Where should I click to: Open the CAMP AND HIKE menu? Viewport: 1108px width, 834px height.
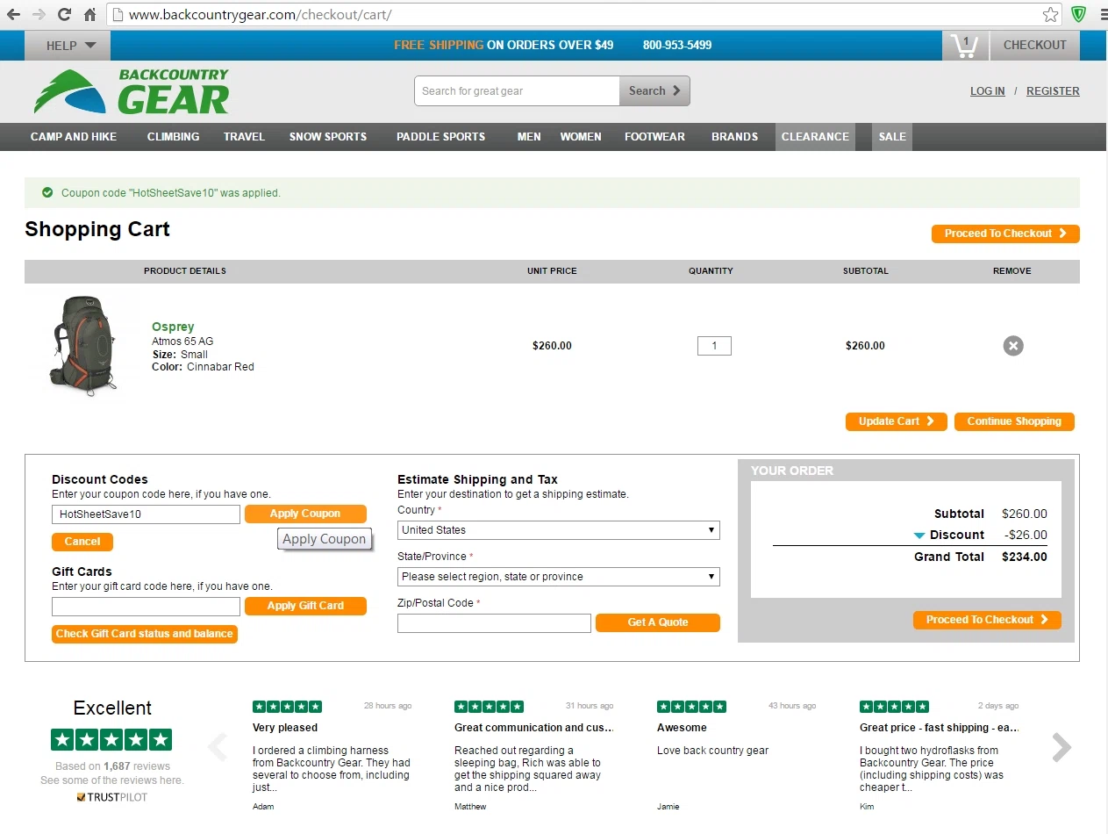74,137
